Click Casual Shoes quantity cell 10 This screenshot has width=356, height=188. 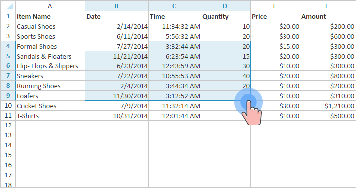click(225, 26)
